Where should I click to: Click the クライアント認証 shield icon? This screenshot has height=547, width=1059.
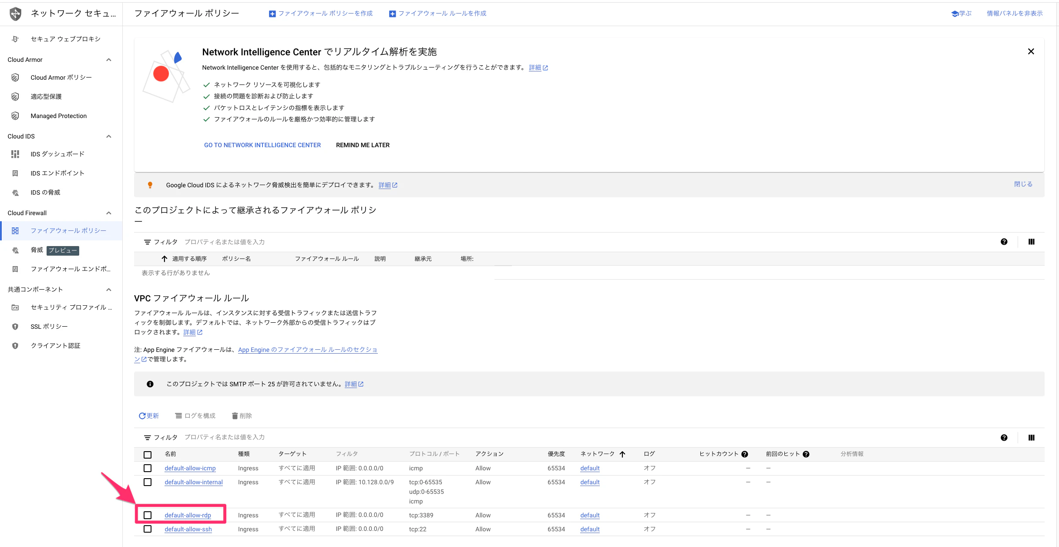pos(15,346)
